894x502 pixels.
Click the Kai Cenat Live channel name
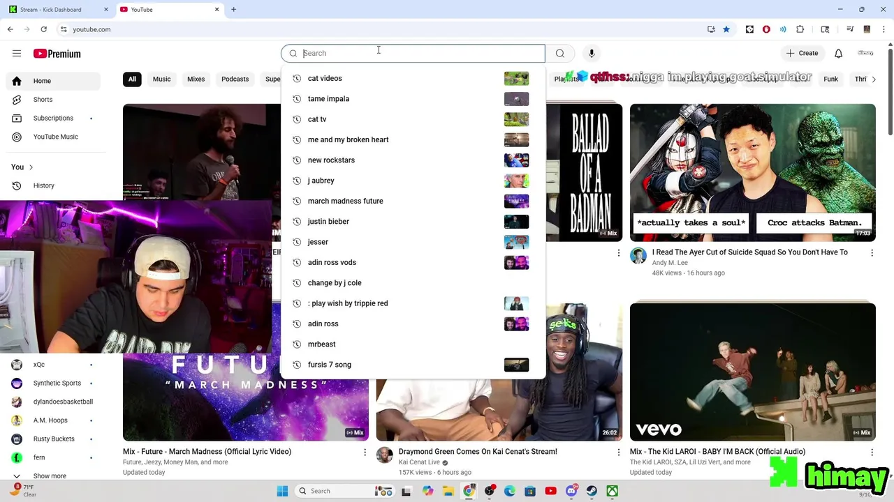(x=419, y=462)
